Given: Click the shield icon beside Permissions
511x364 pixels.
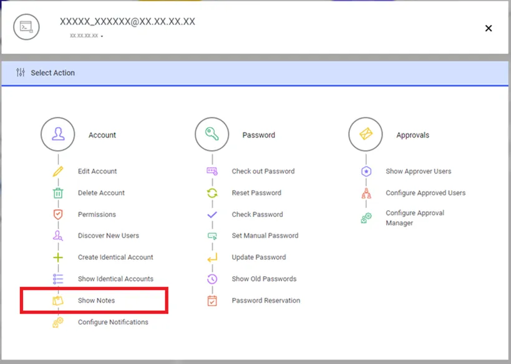Looking at the screenshot, I should coord(58,214).
